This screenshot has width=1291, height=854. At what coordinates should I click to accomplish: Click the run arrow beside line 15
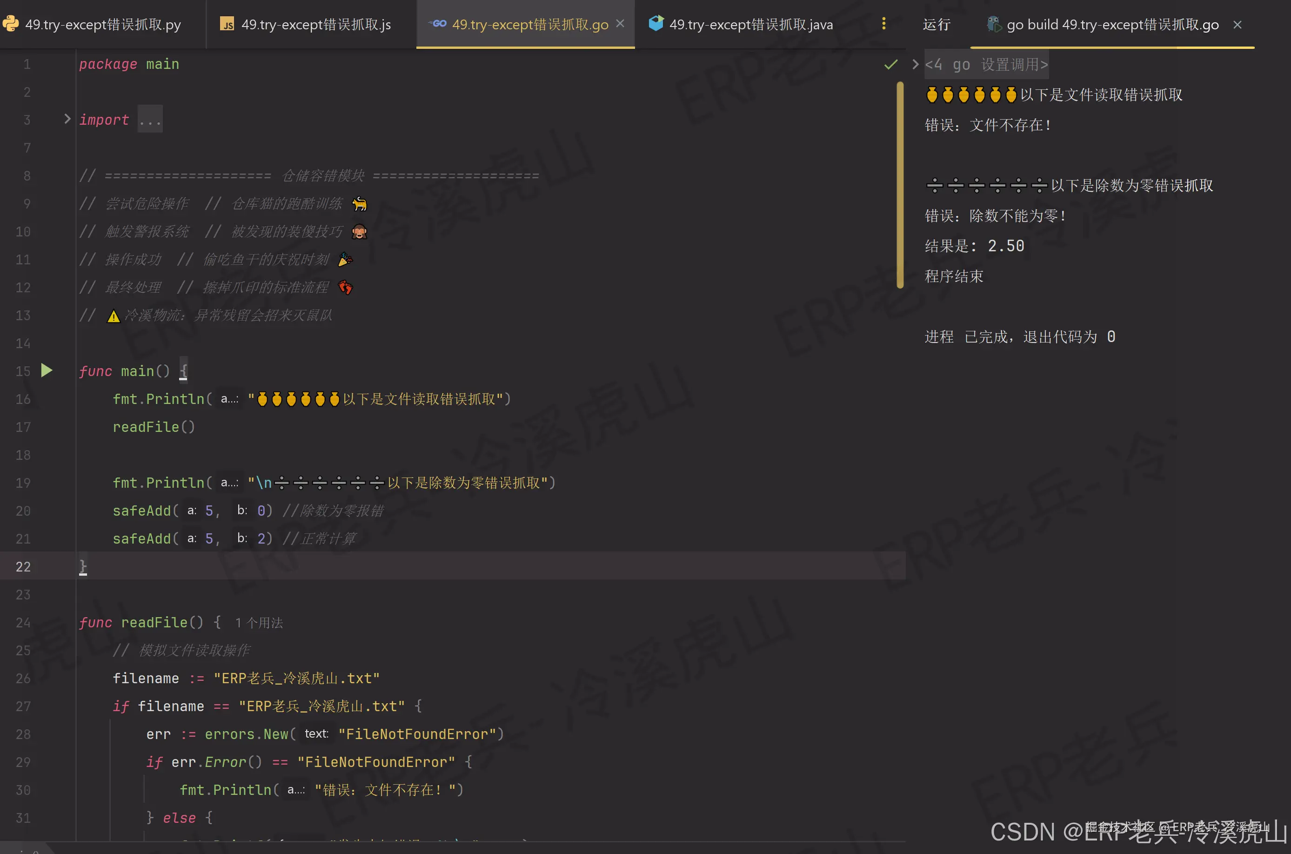click(46, 370)
